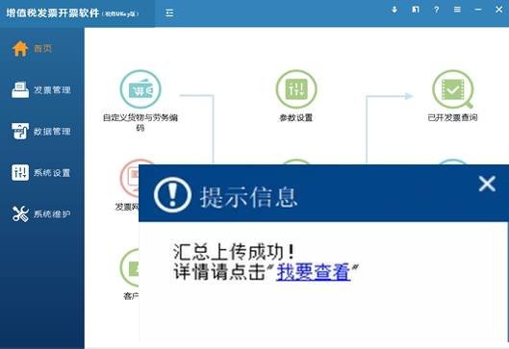This screenshot has width=509, height=349.
Task: Open the 首页 home icon
Action: click(20, 49)
